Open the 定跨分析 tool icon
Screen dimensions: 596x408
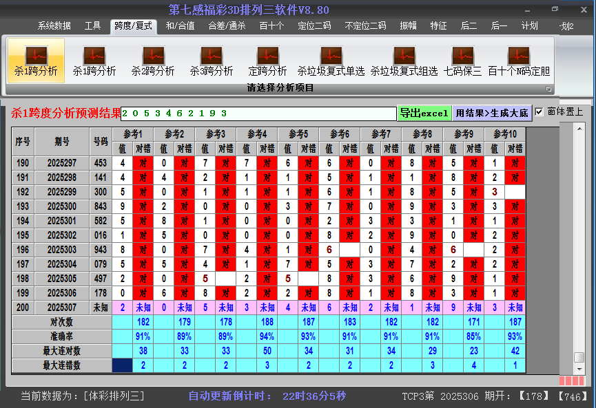(267, 61)
